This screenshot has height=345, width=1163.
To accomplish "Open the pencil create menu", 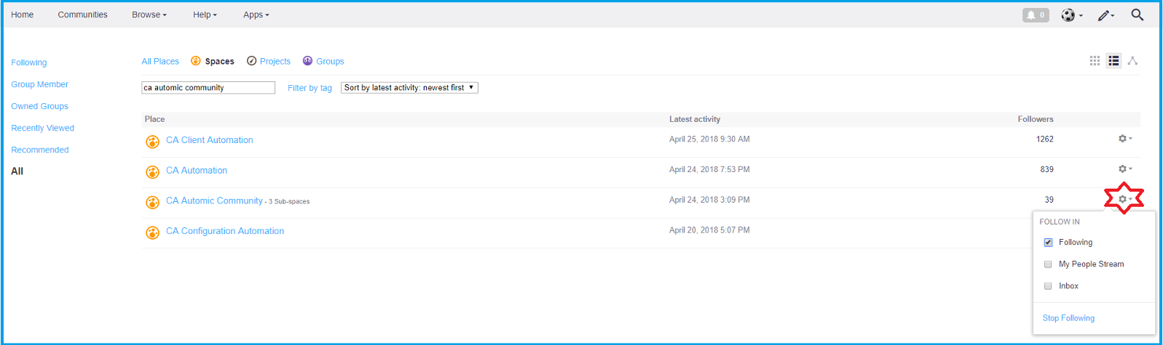I will pyautogui.click(x=1106, y=15).
